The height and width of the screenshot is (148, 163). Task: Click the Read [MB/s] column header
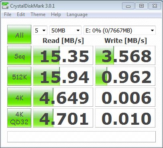63,41
